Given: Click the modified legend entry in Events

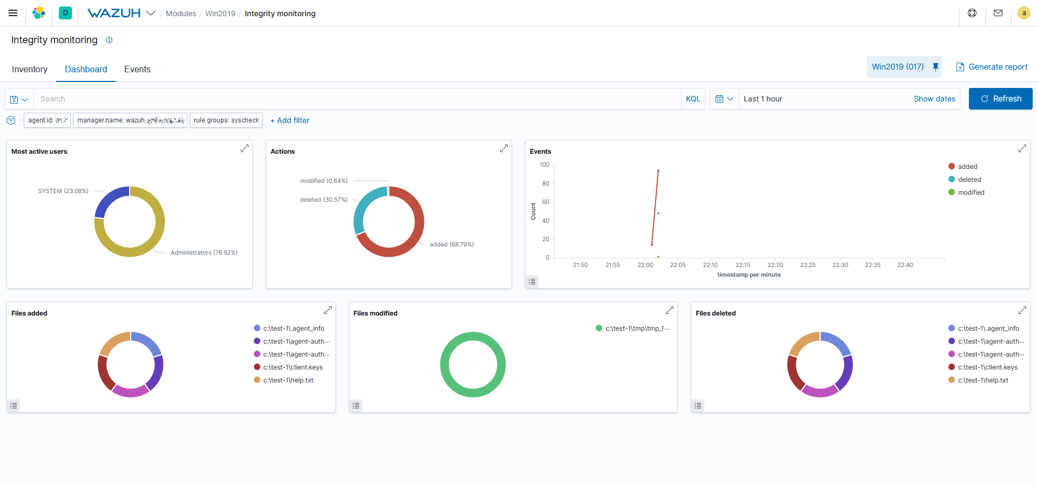Looking at the screenshot, I should pos(966,193).
